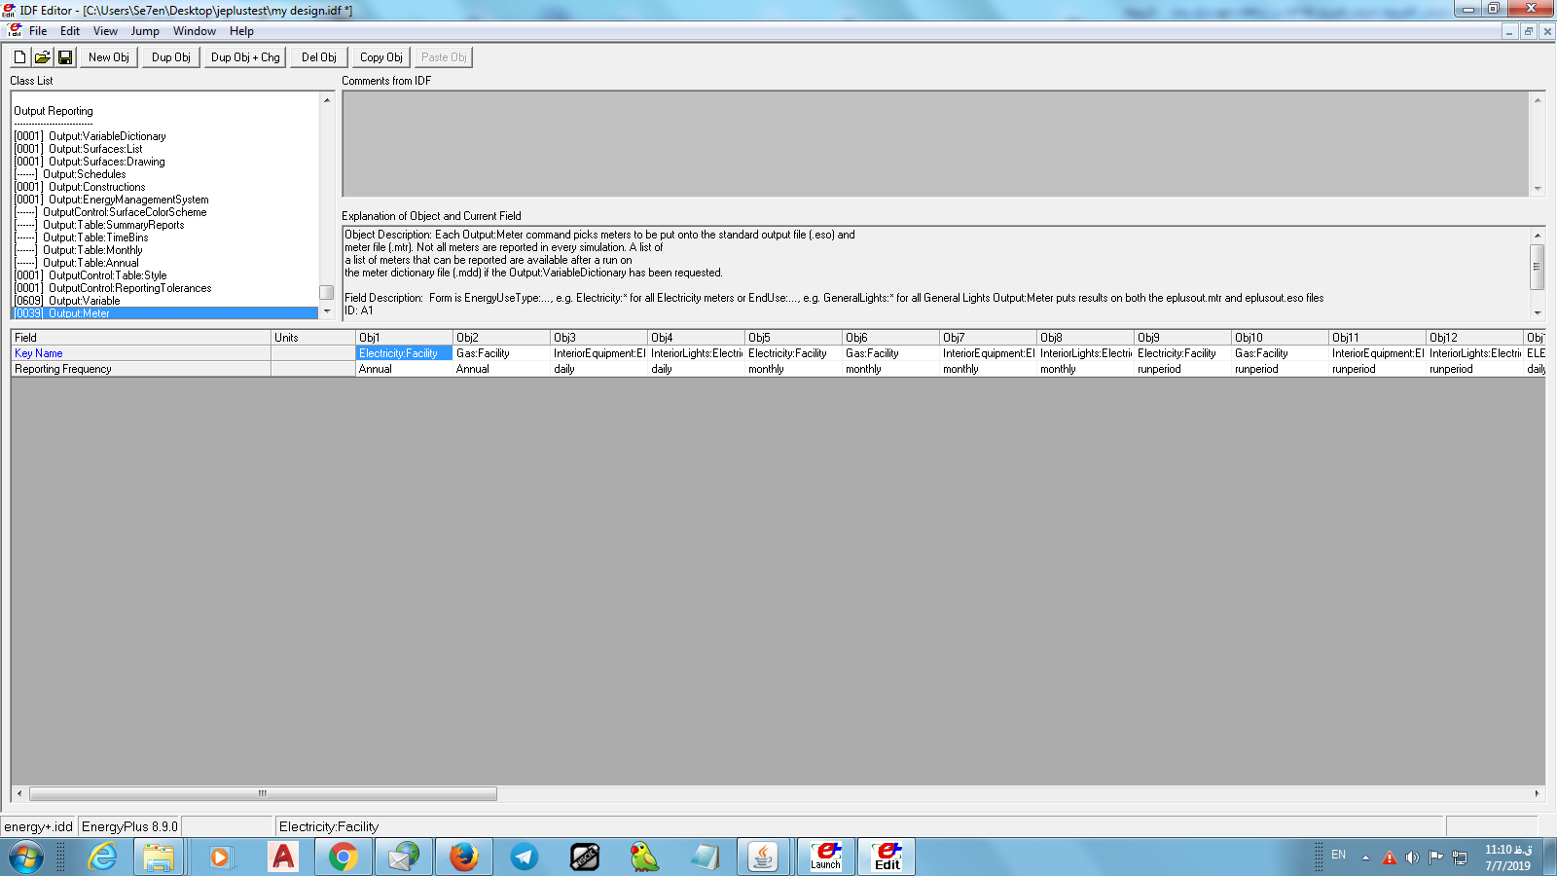Open Firefox from taskbar
This screenshot has height=876, width=1557.
(463, 858)
